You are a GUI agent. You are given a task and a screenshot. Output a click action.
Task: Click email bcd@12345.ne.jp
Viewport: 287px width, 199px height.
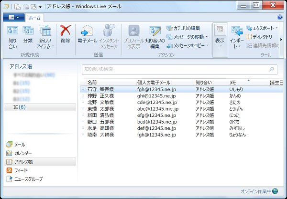(157, 122)
